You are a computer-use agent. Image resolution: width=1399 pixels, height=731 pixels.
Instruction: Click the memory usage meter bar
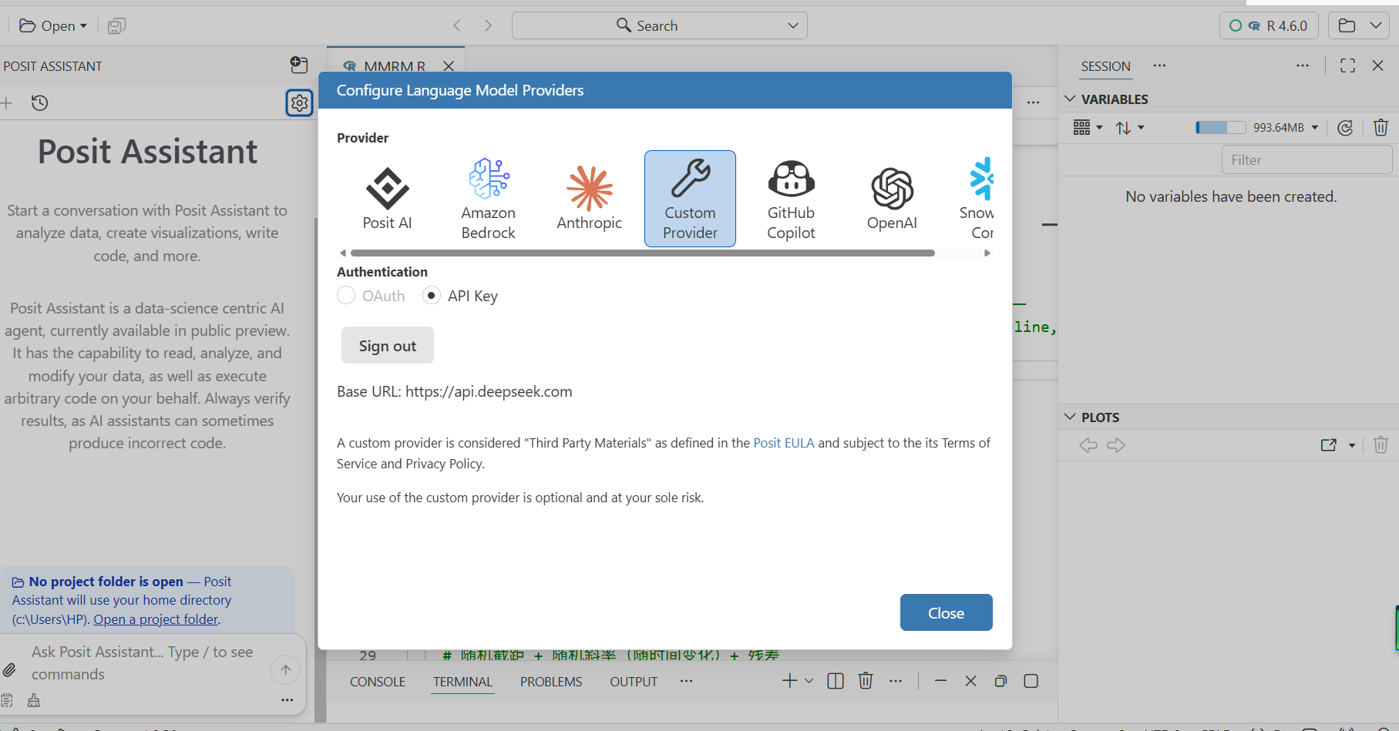(x=1220, y=128)
